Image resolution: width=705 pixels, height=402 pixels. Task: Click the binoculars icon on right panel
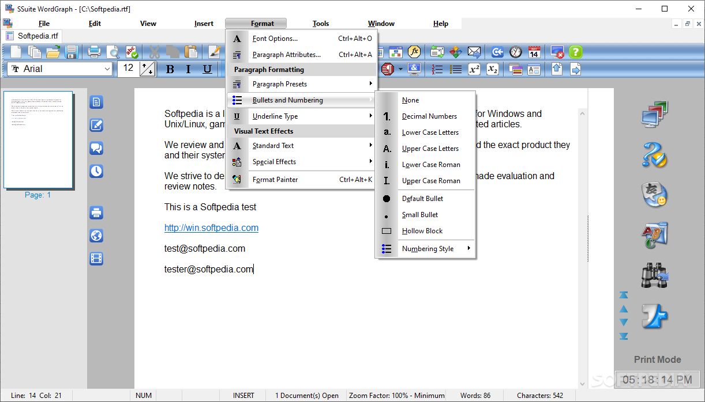pyautogui.click(x=654, y=275)
